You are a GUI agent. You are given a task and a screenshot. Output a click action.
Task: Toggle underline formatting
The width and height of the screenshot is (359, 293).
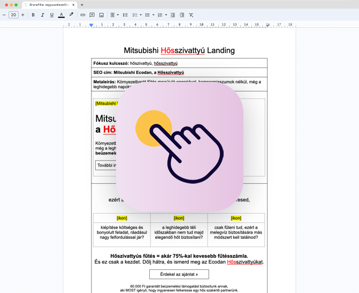pyautogui.click(x=52, y=15)
